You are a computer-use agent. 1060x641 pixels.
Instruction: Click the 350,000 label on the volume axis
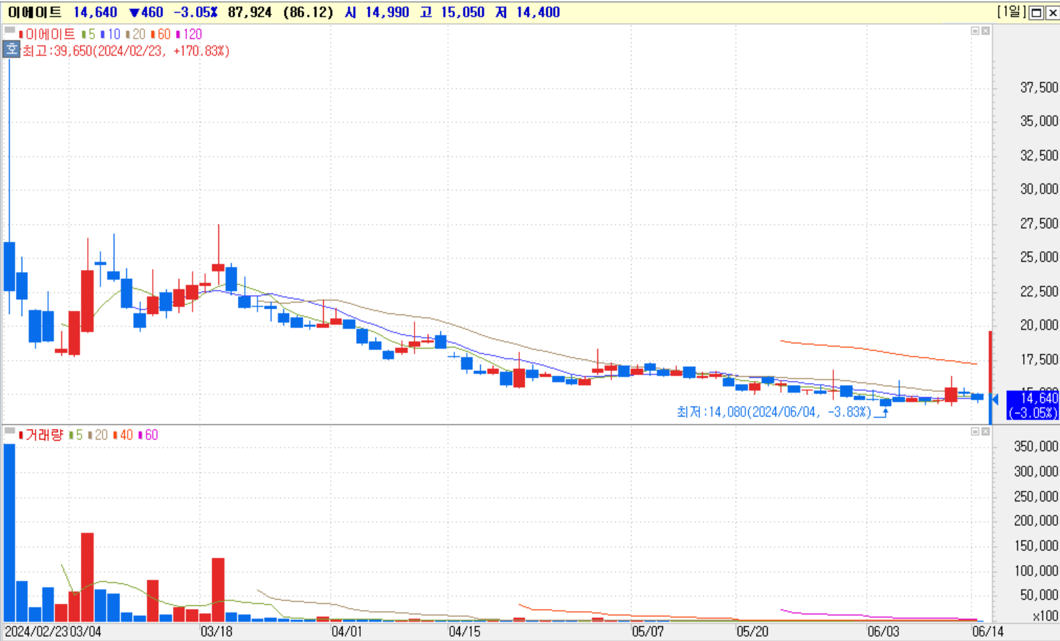tap(1036, 446)
